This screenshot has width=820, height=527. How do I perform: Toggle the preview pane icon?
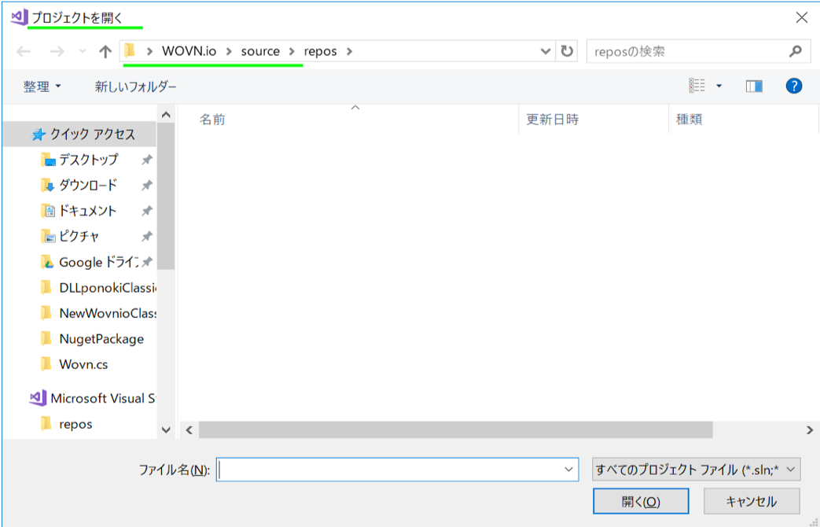coord(754,87)
